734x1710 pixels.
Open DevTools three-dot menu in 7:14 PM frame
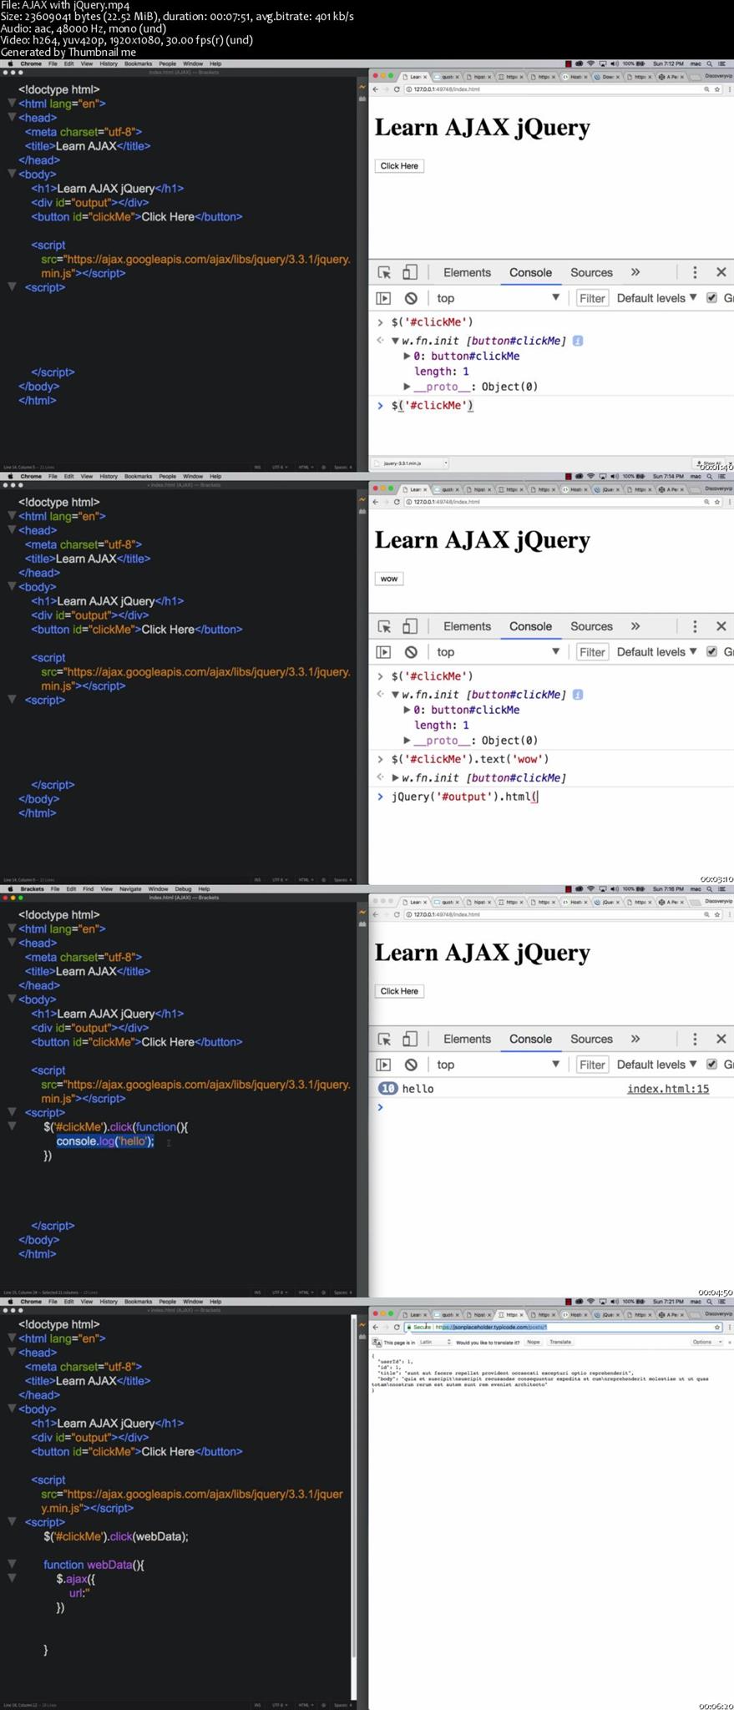(x=695, y=626)
